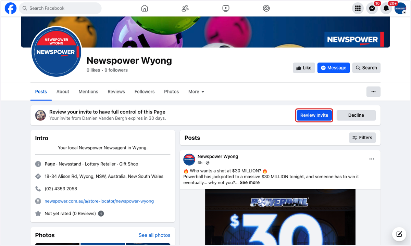Like the Newspower Wyong page
Image resolution: width=411 pixels, height=246 pixels.
[x=304, y=68]
